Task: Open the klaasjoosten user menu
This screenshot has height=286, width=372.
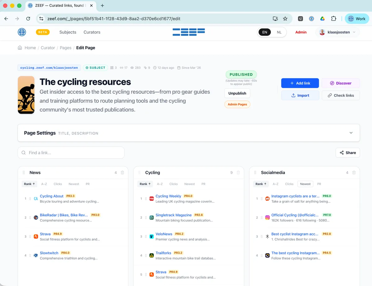Action: tap(338, 32)
